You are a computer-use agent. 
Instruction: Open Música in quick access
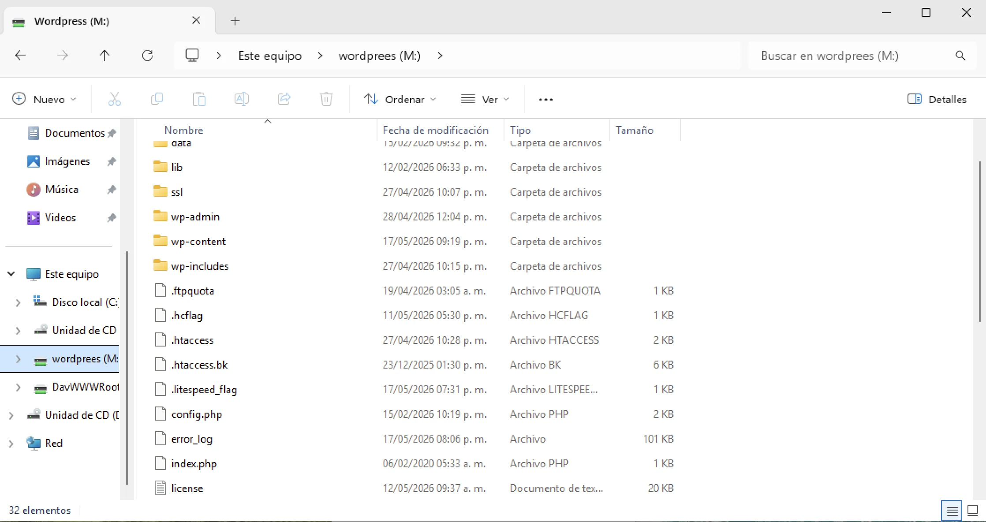coord(53,190)
